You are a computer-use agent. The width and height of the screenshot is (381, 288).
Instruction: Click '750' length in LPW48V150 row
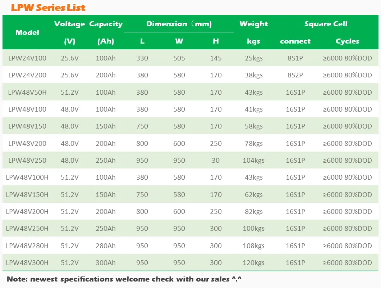point(142,126)
